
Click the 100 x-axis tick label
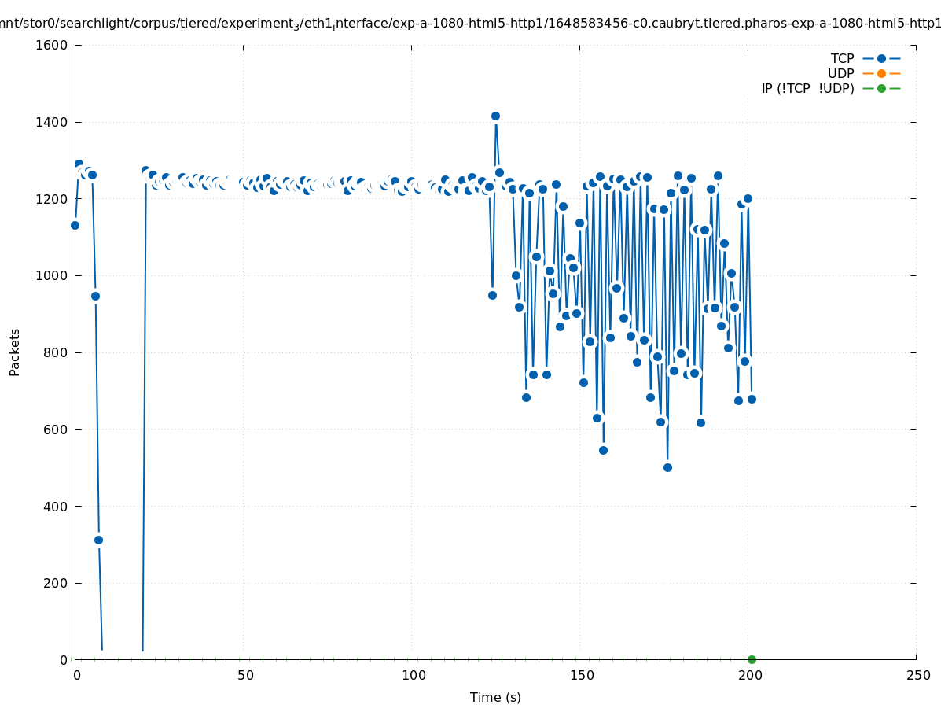(x=413, y=675)
